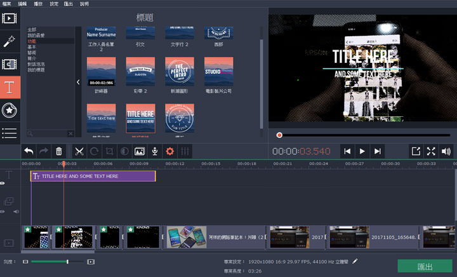457x277 pixels.
Task: Click the zoom-out timeline icon
Action: [x=25, y=262]
